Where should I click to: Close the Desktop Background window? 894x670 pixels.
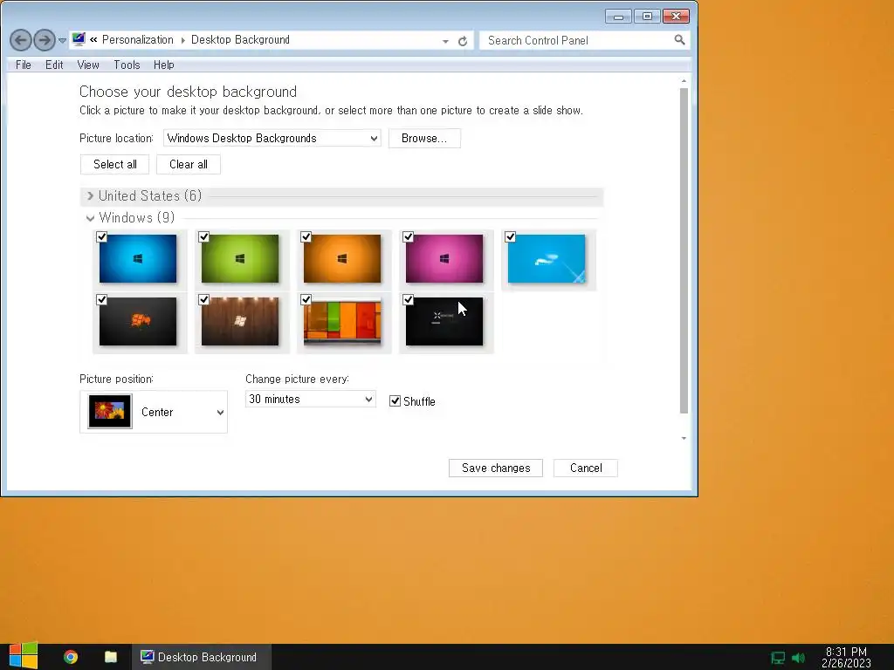point(677,17)
